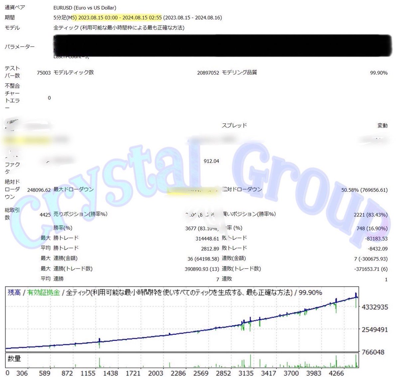Select the losing trades value '748 (16.90%)'
The width and height of the screenshot is (399, 377).
(x=372, y=229)
